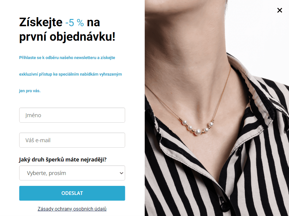
Task: Submit the form with ODESLAT
Action: [72, 193]
